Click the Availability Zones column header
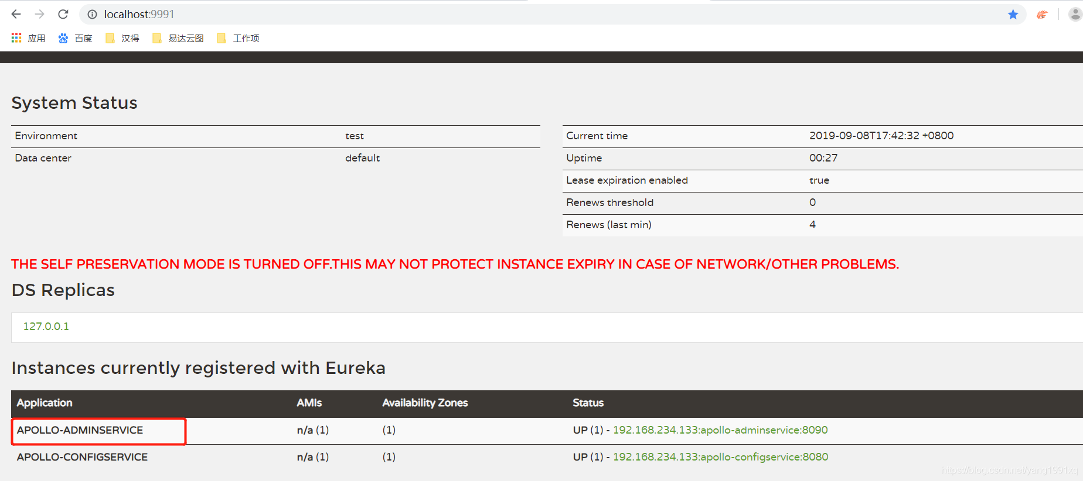 [425, 403]
